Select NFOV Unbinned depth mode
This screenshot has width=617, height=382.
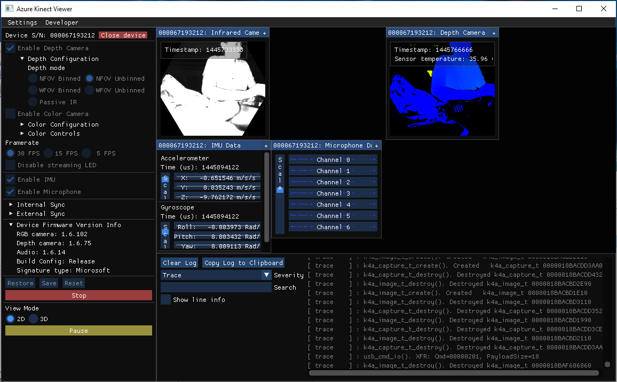[x=89, y=79]
